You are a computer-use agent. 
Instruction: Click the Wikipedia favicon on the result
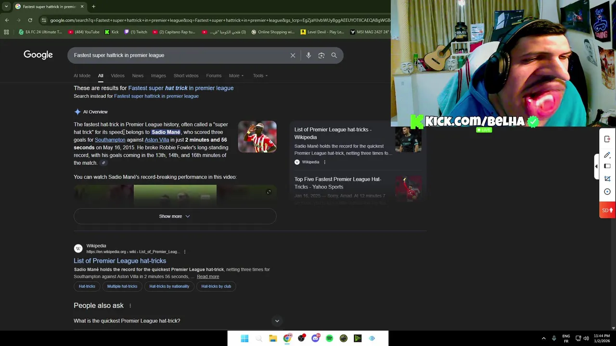click(x=78, y=248)
